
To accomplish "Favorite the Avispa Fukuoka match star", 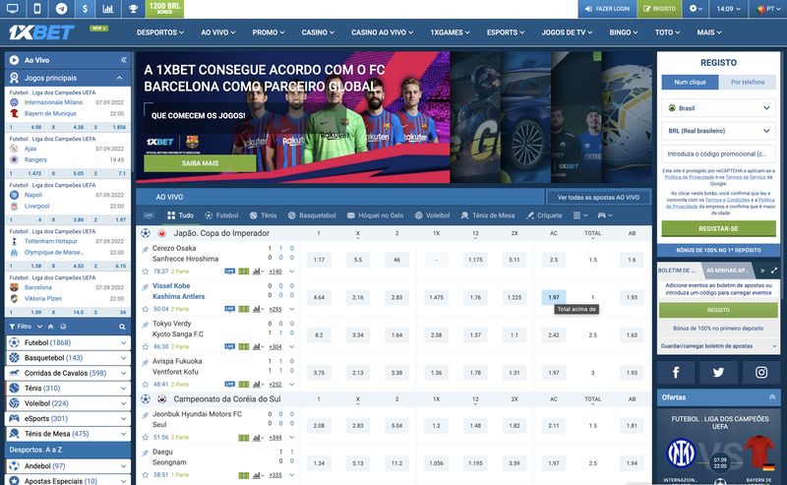I will (145, 384).
